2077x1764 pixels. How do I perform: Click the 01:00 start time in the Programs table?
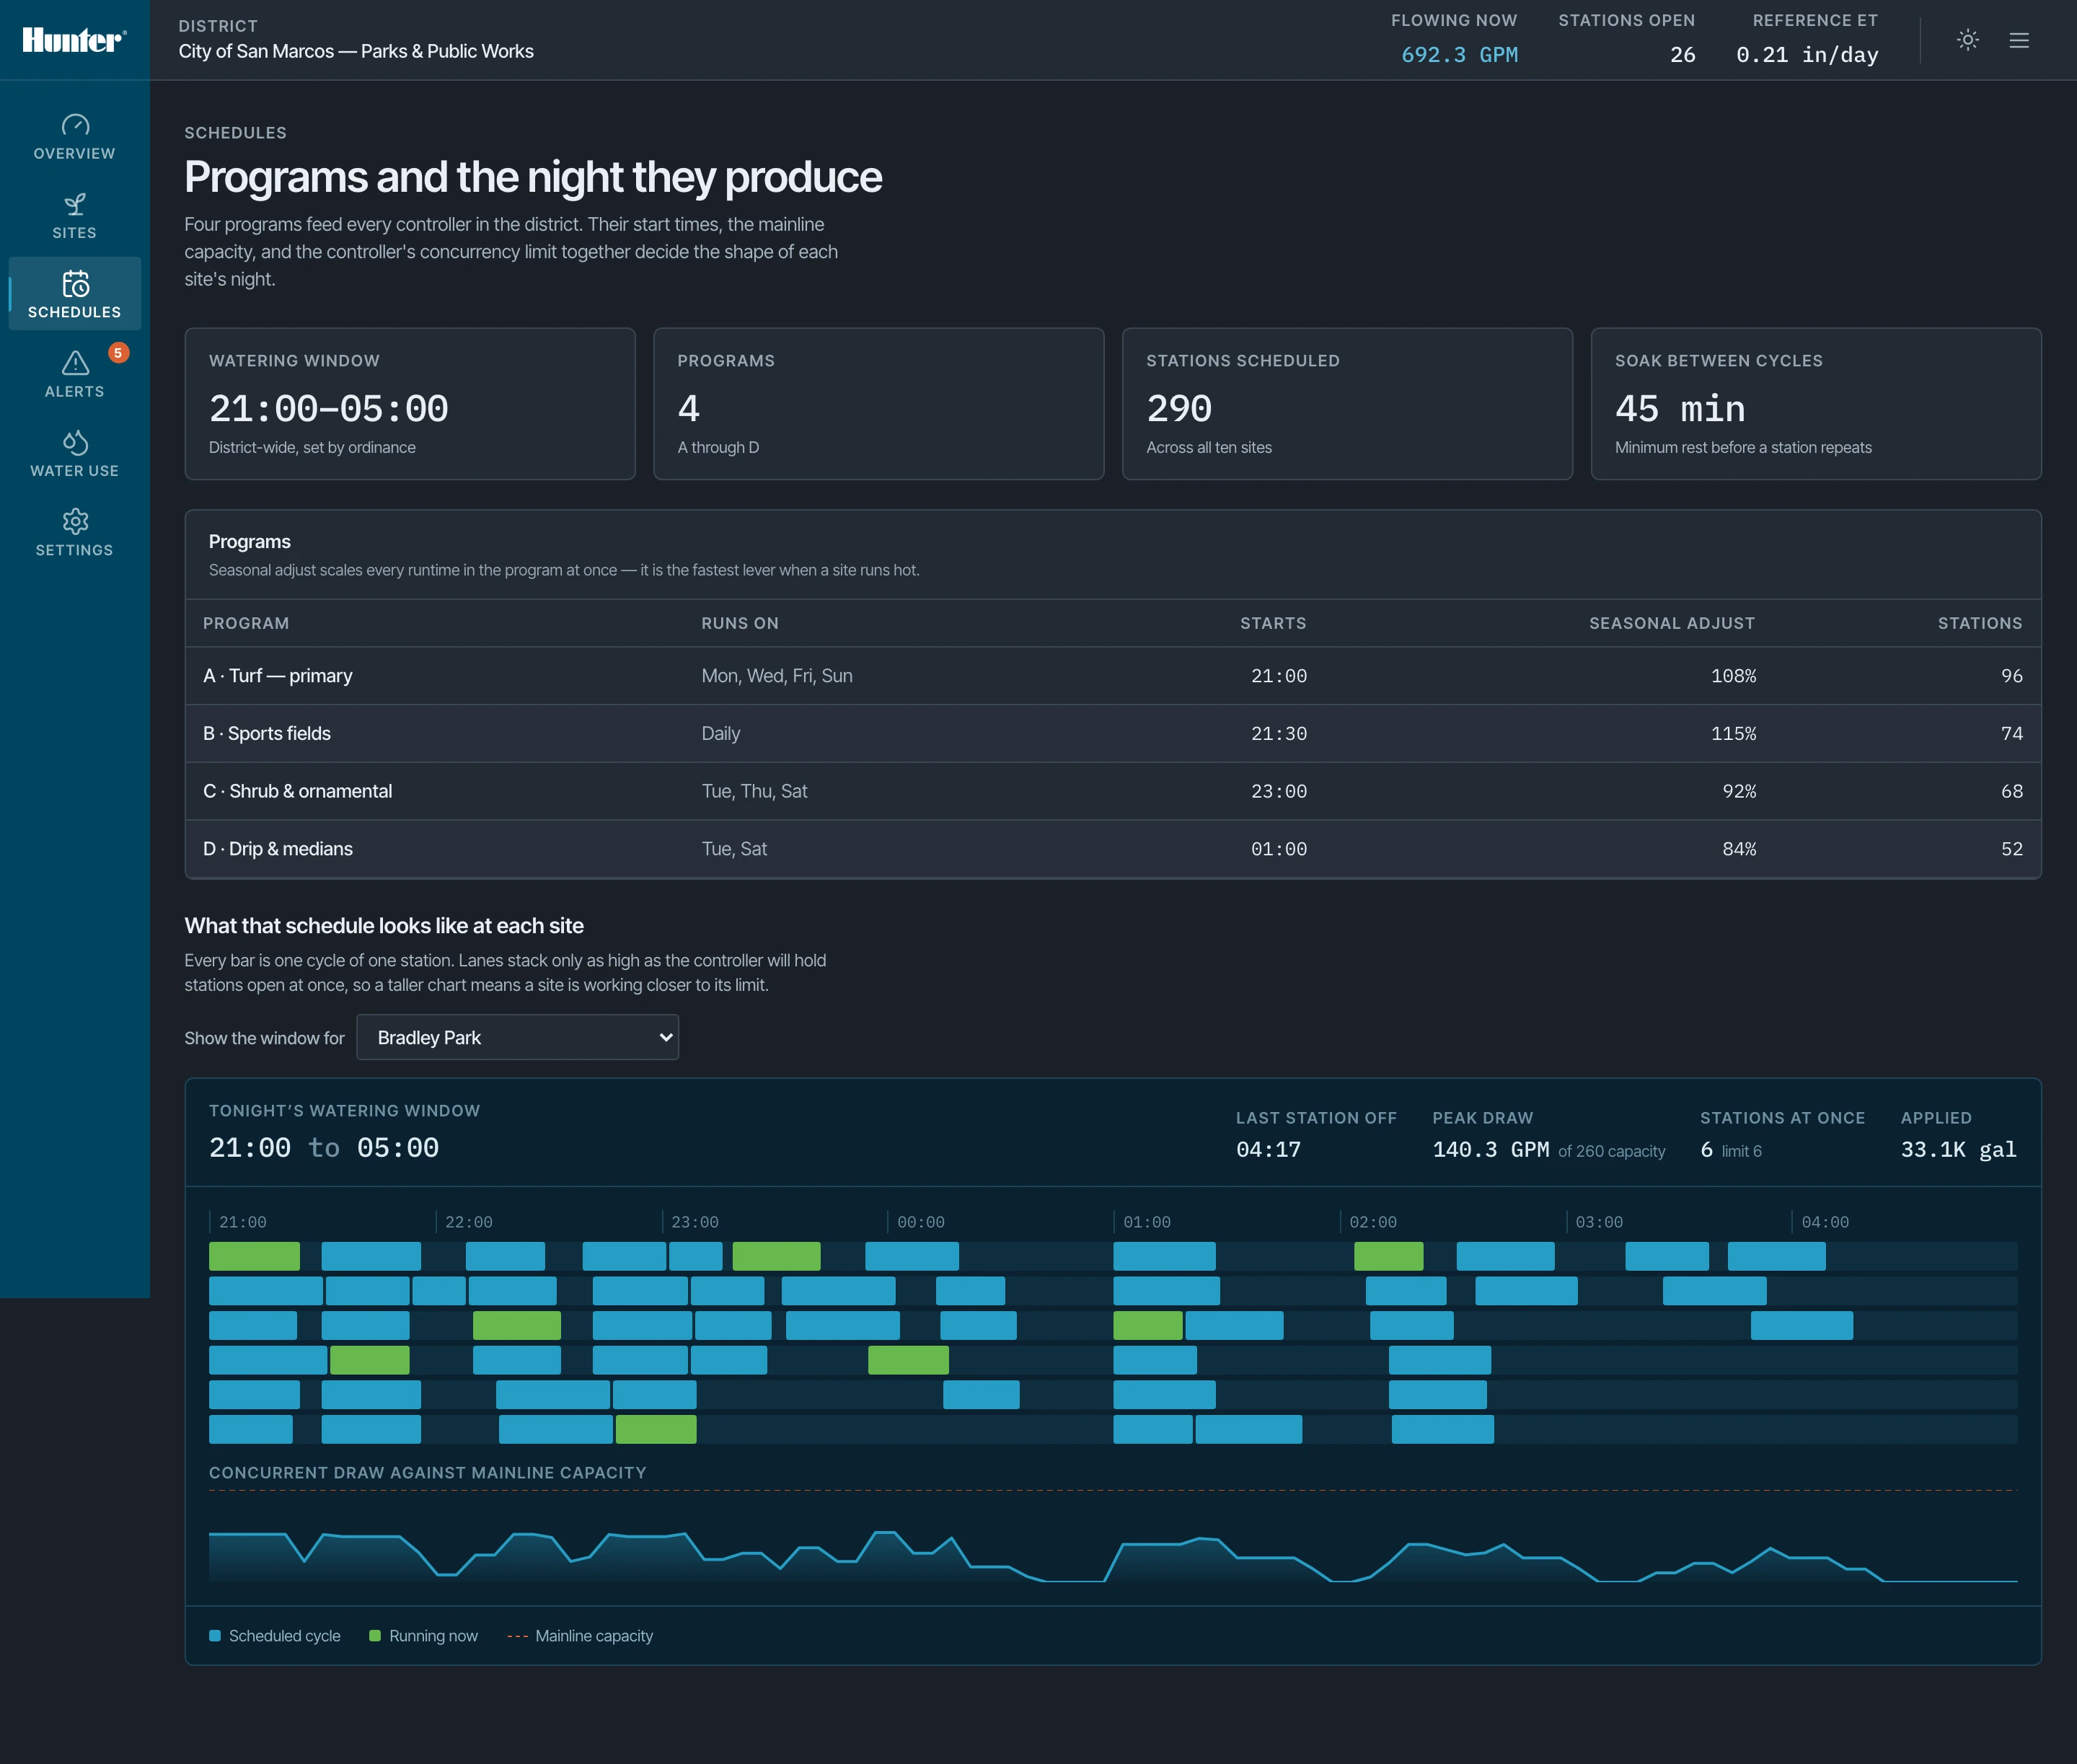pyautogui.click(x=1279, y=849)
